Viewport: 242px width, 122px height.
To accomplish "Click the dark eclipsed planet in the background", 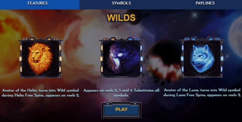I will (164, 60).
